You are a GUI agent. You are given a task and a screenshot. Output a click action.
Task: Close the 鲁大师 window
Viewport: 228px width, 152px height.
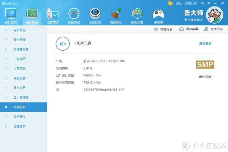222,3
